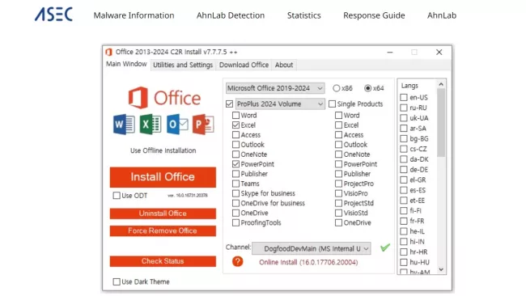Viewport: 526px width, 296px height.
Task: Open Malware Information menu
Action: pos(134,15)
